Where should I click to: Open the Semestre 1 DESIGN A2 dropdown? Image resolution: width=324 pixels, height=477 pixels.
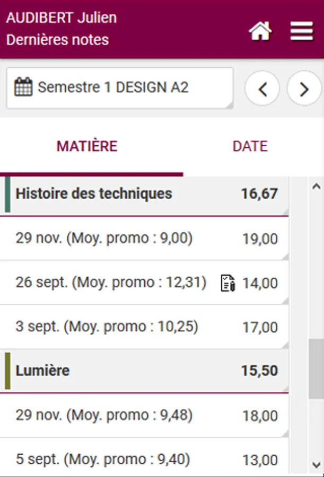click(x=119, y=87)
